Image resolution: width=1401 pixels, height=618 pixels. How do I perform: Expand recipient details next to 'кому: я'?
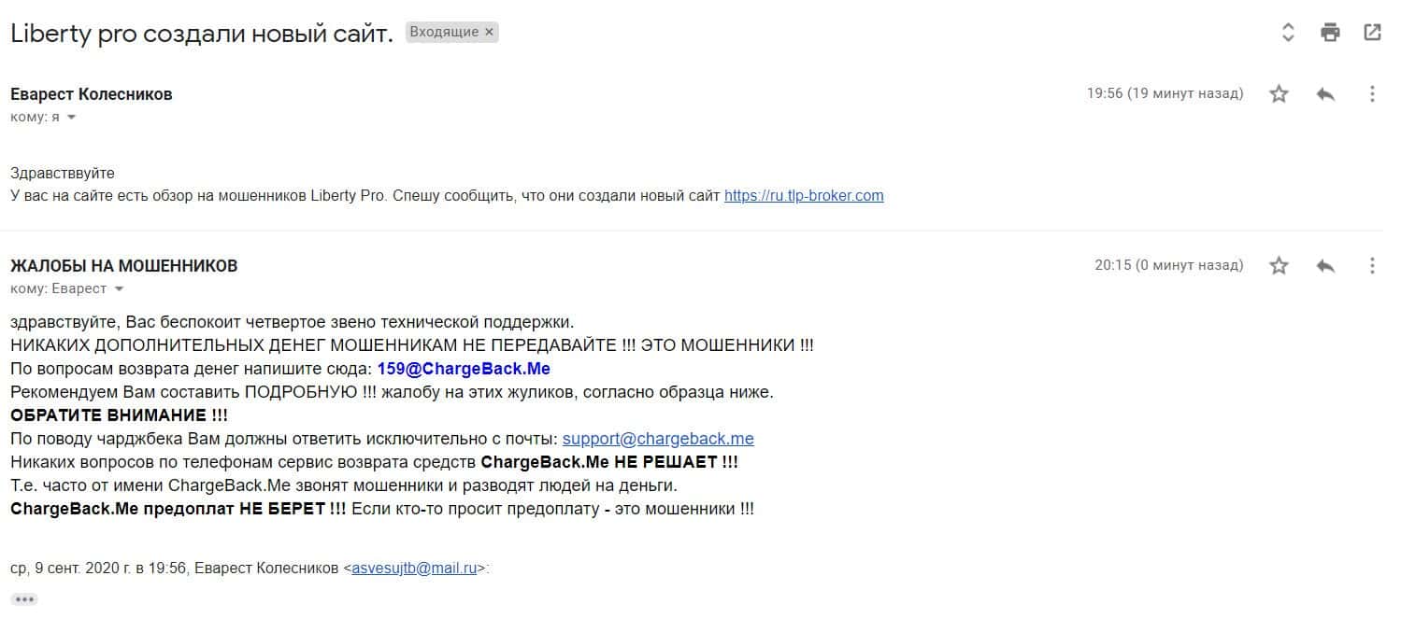click(71, 118)
